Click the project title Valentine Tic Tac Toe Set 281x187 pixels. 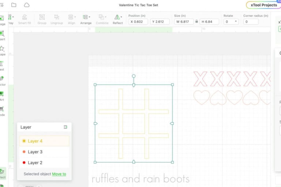(x=139, y=5)
